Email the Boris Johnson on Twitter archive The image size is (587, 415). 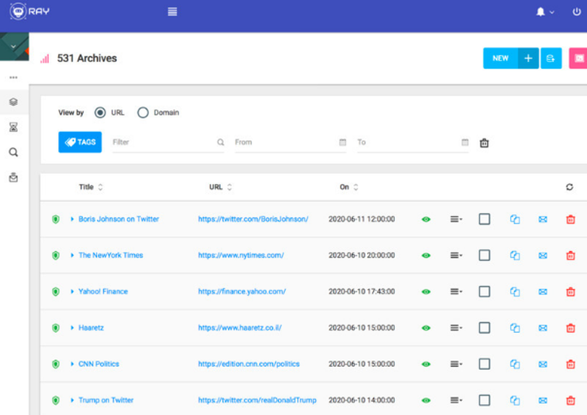tap(542, 219)
